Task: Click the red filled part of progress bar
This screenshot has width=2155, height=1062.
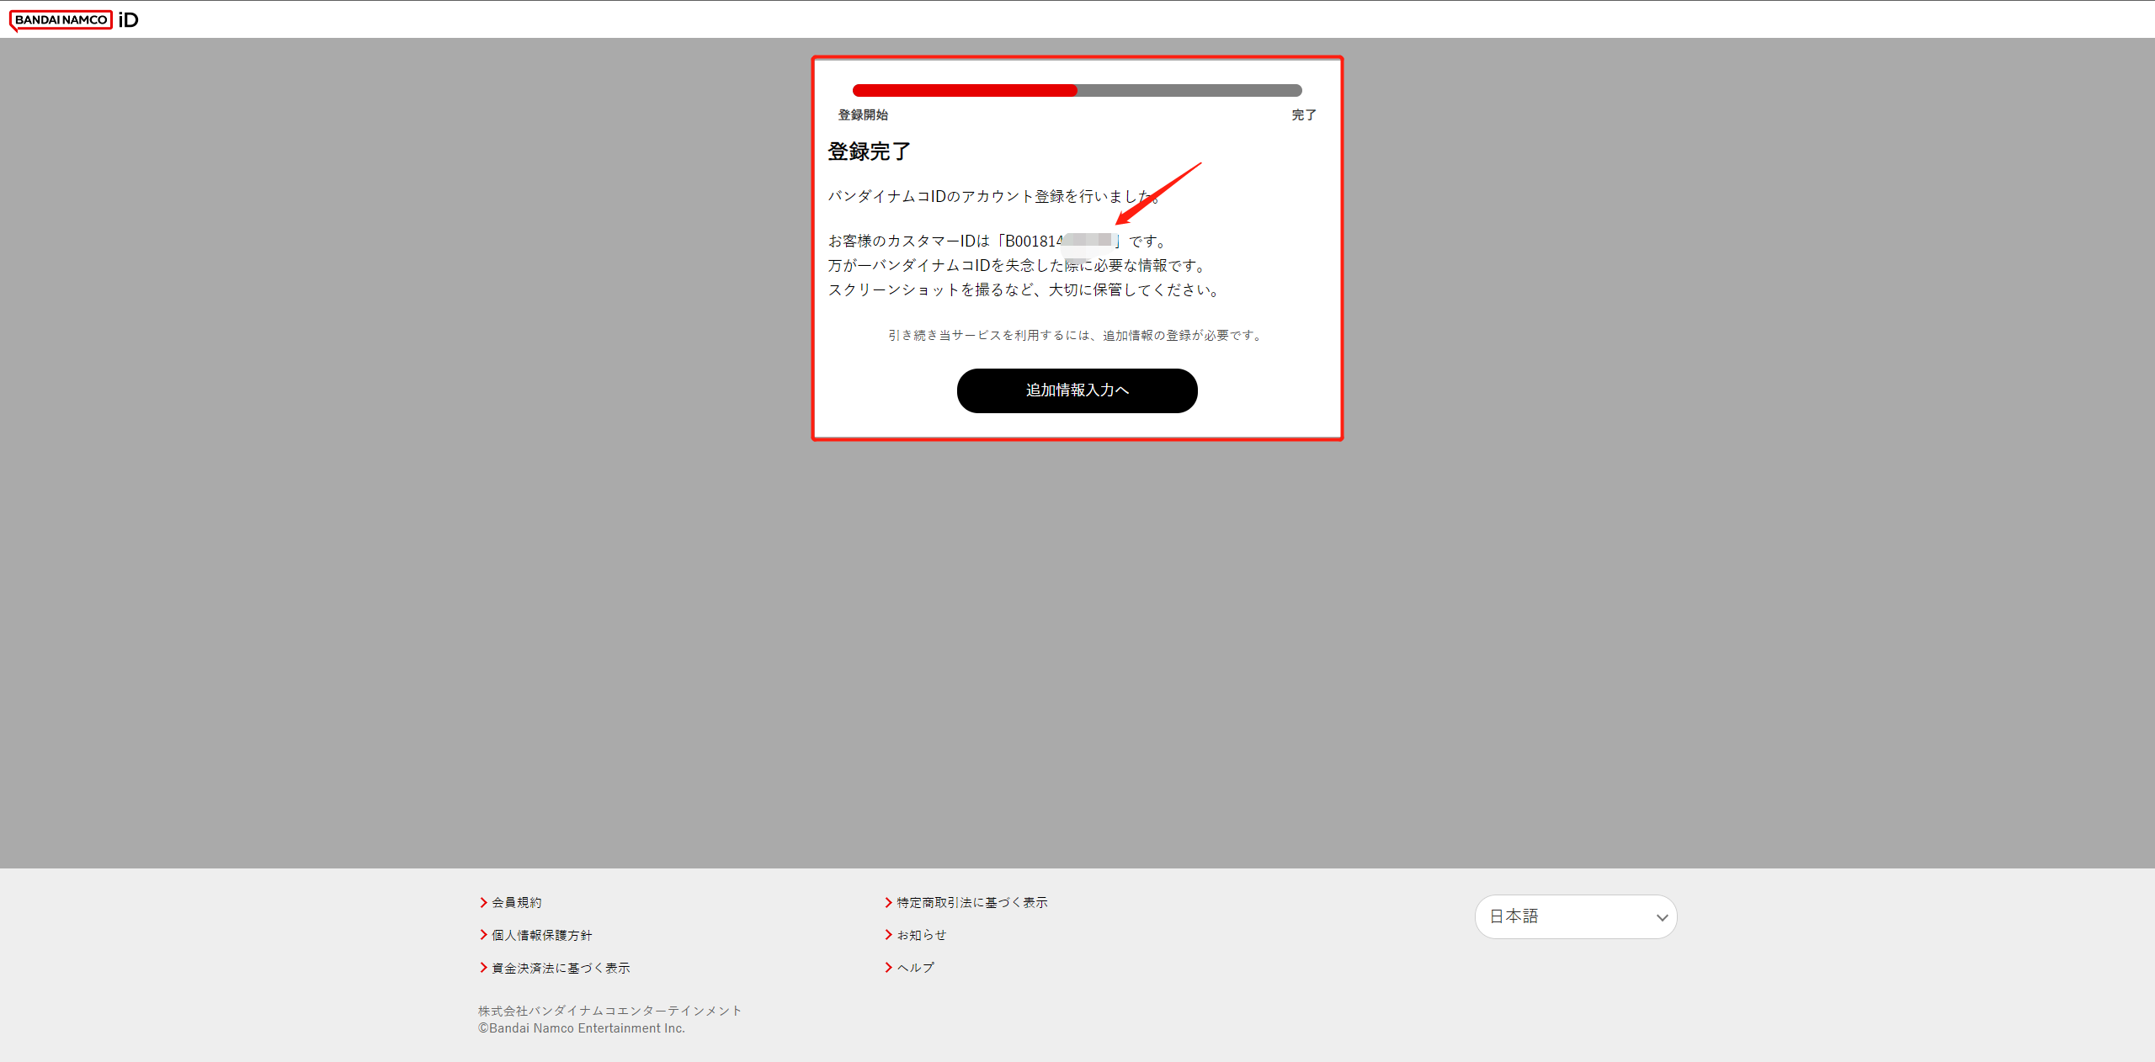Action: [x=965, y=90]
